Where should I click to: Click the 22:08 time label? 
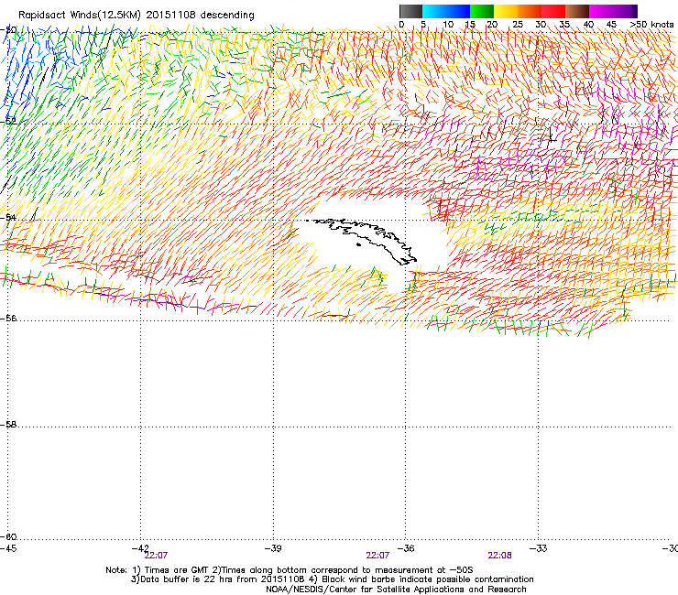click(500, 556)
